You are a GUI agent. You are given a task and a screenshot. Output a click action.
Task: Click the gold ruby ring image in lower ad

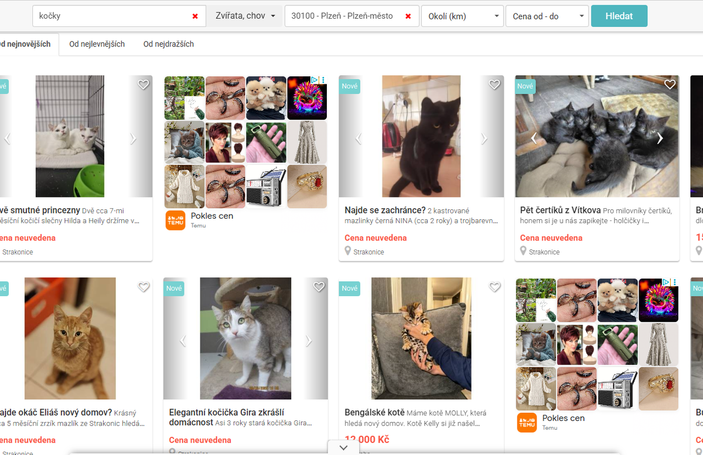click(658, 389)
